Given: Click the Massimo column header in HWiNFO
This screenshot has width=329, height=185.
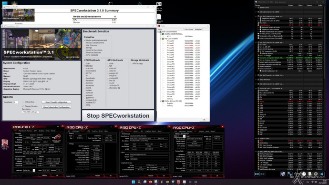Looking at the screenshot, I should [309, 5].
